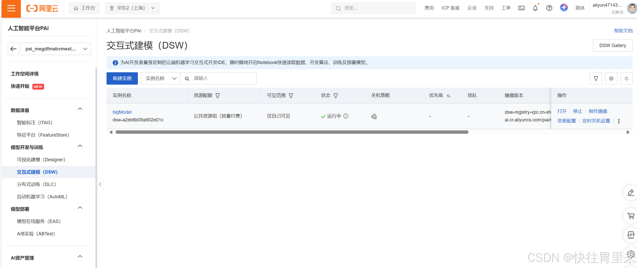This screenshot has height=268, width=637.
Task: Toggle the 状态 column filter funnel
Action: point(336,95)
